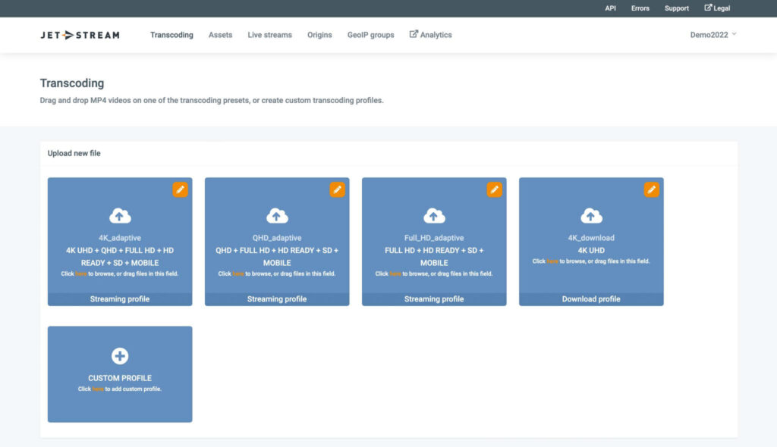Click the upload cloud icon on 4K_download card
The width and height of the screenshot is (777, 447).
(590, 216)
